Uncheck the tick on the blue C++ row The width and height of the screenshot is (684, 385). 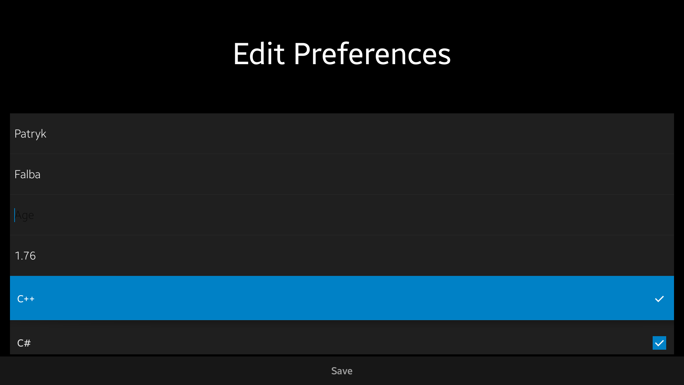coord(659,299)
